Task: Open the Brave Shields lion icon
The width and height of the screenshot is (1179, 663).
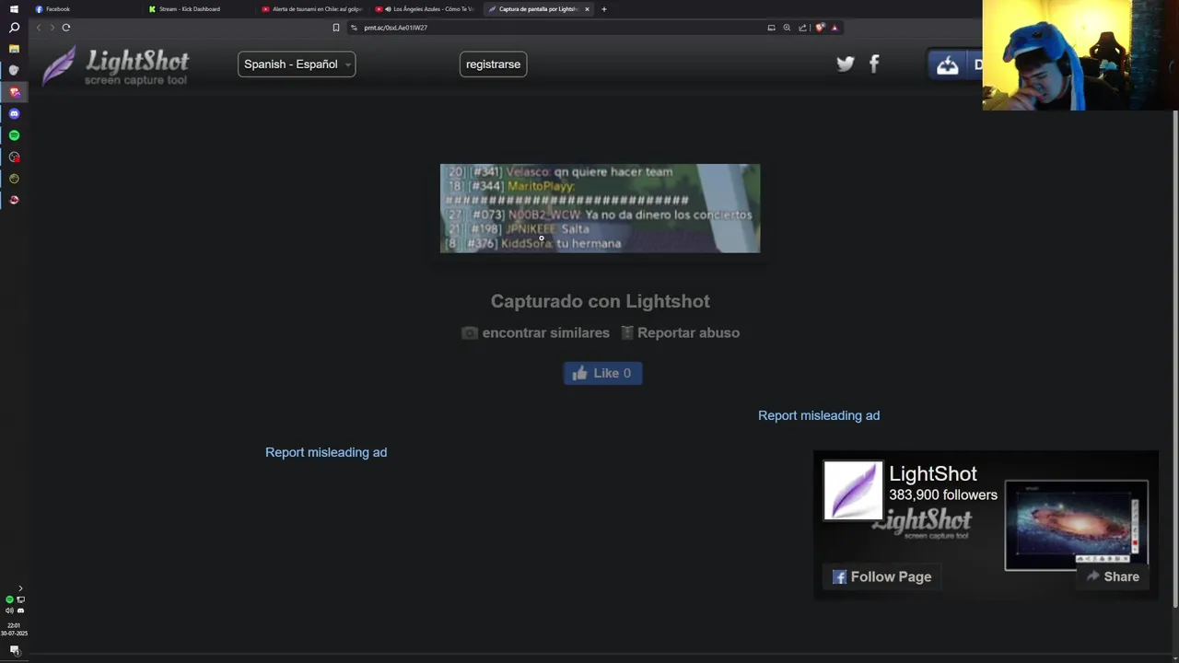Action: 820,28
